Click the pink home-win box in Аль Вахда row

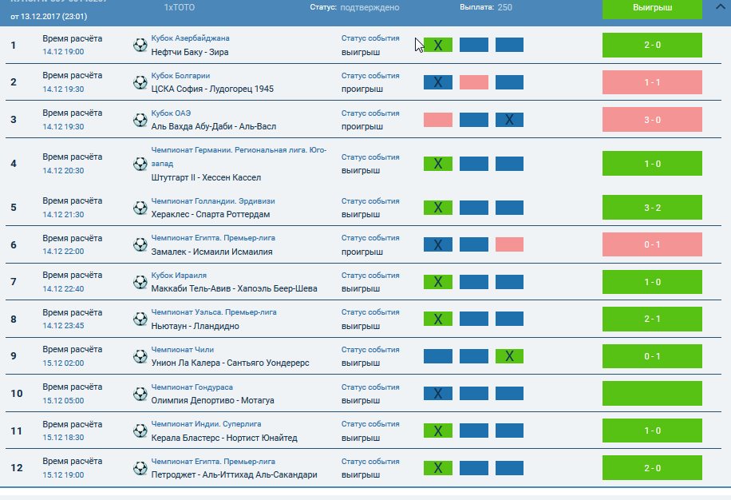click(x=438, y=120)
